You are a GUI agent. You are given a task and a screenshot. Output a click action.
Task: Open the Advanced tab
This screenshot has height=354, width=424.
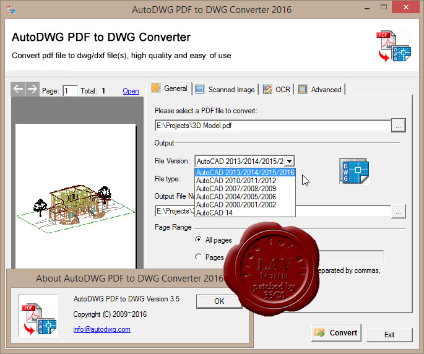[x=320, y=90]
